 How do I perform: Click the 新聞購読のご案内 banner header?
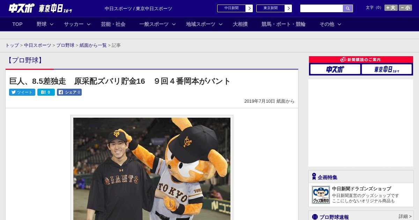click(361, 60)
